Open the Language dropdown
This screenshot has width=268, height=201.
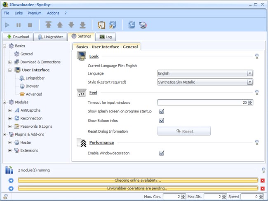(205, 73)
